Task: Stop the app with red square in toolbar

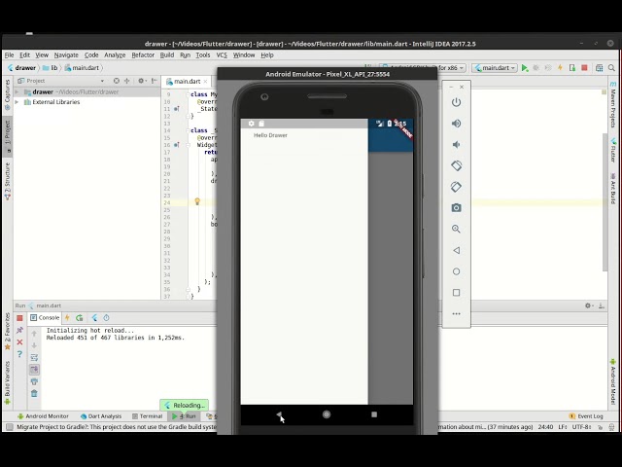Action: pyautogui.click(x=584, y=68)
